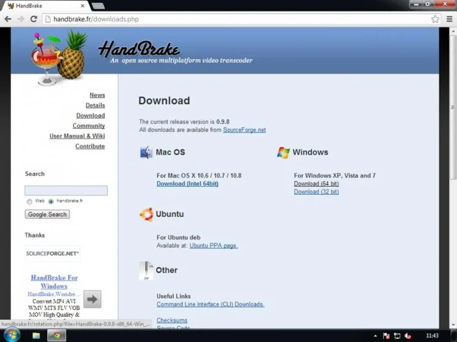Screen dimensions: 457x342
Task: Click the "For Windows XP, Vista and 7" text
Action: (335, 176)
